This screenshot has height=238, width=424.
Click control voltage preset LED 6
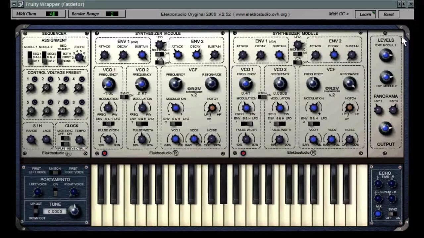50,102
